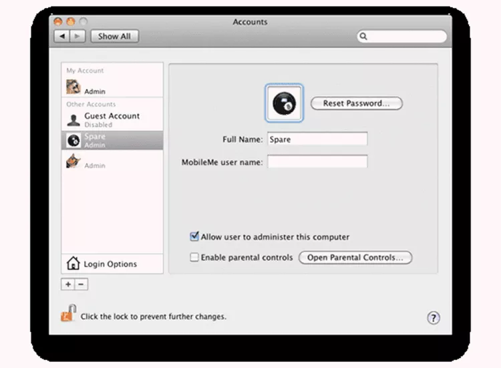Image resolution: width=501 pixels, height=368 pixels.
Task: Uncheck Allow user to administer this computer
Action: pyautogui.click(x=195, y=236)
